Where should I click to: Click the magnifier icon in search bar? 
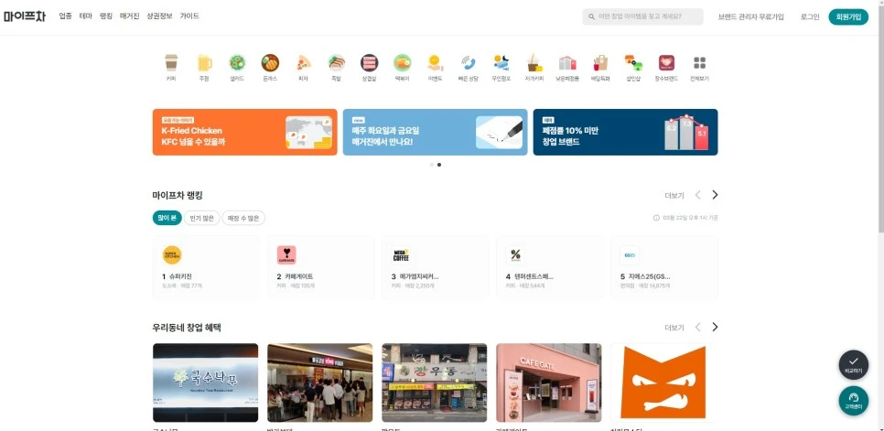click(x=591, y=16)
